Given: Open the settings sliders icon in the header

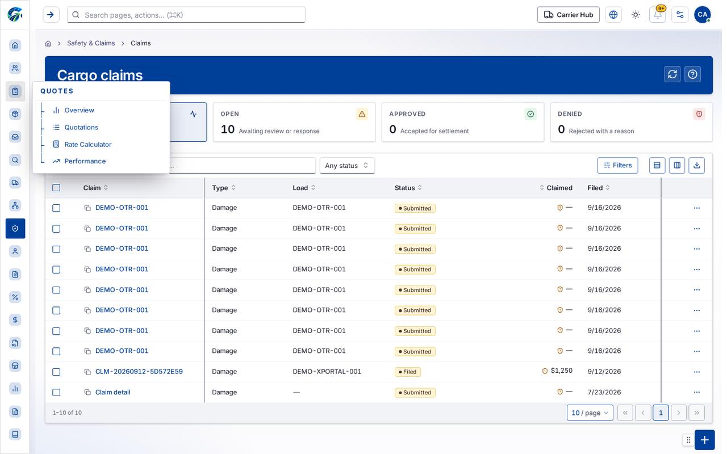Looking at the screenshot, I should coord(680,15).
